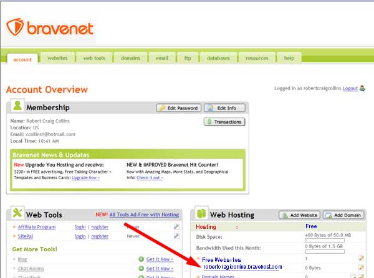
Task: Click the Free Websites heading link
Action: click(x=221, y=260)
